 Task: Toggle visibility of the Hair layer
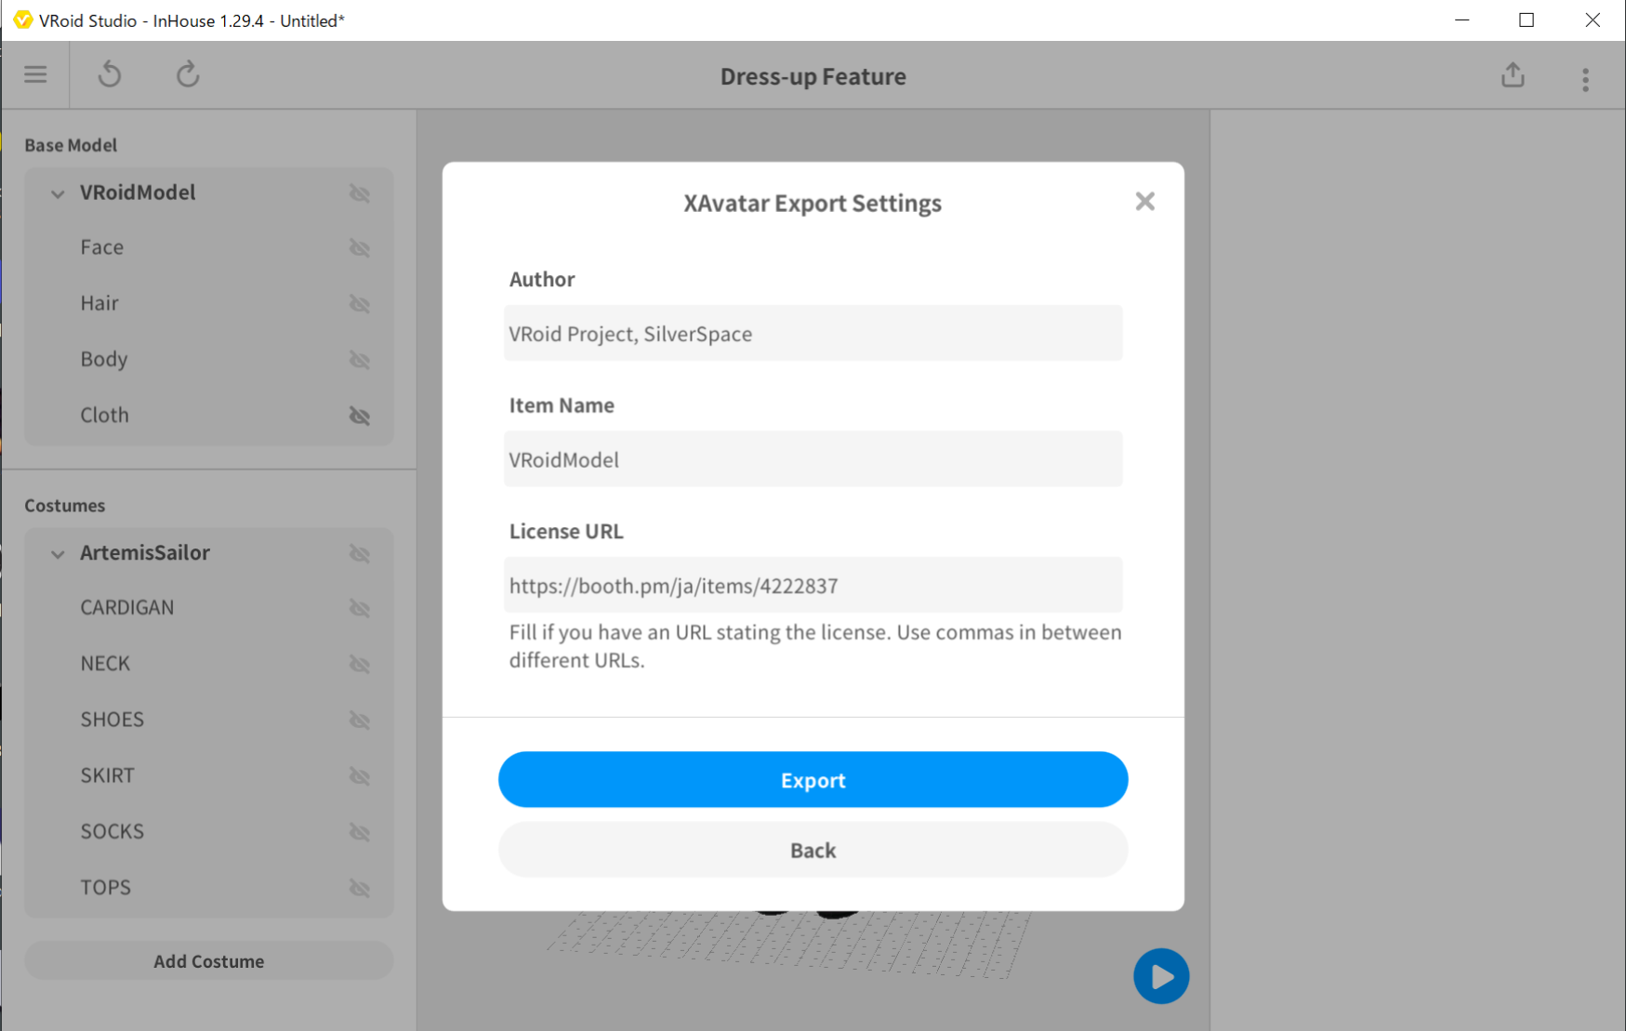(x=360, y=304)
